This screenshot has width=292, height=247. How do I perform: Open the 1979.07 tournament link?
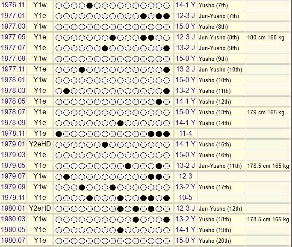pos(13,176)
